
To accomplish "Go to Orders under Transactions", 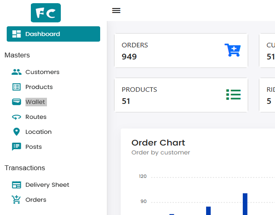I will pyautogui.click(x=36, y=200).
